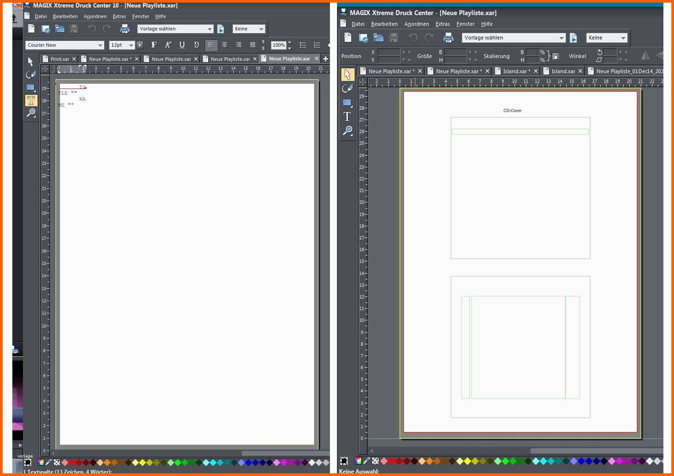Add a new document tab with plus
Viewport: 674px width, 476px height.
326,59
